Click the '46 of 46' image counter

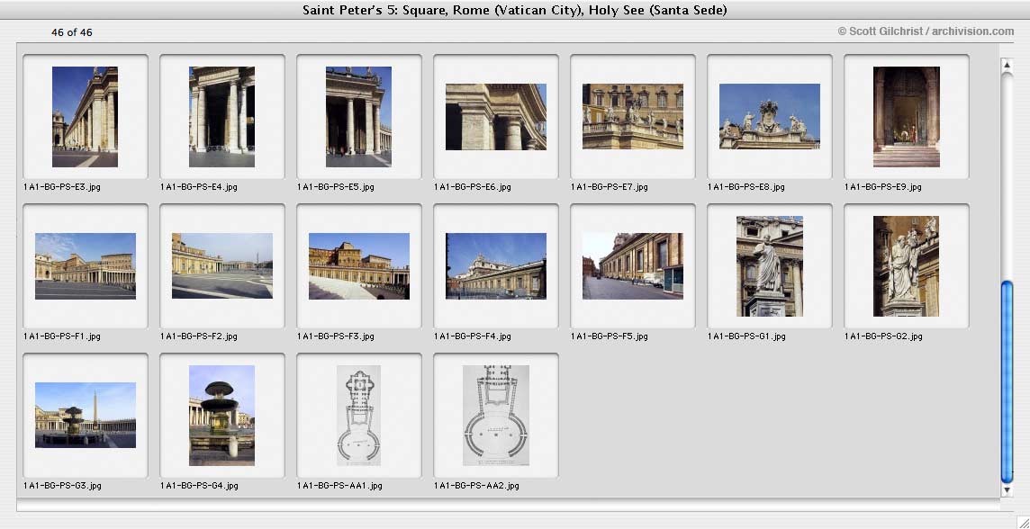pyautogui.click(x=72, y=32)
